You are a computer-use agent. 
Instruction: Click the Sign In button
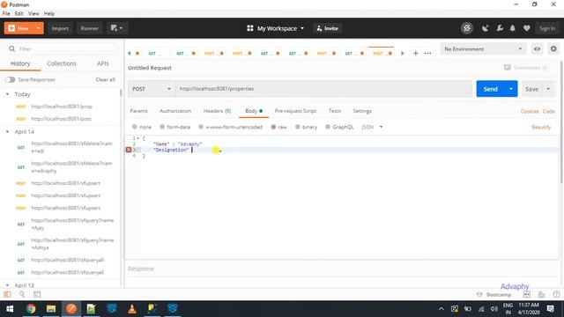point(547,28)
